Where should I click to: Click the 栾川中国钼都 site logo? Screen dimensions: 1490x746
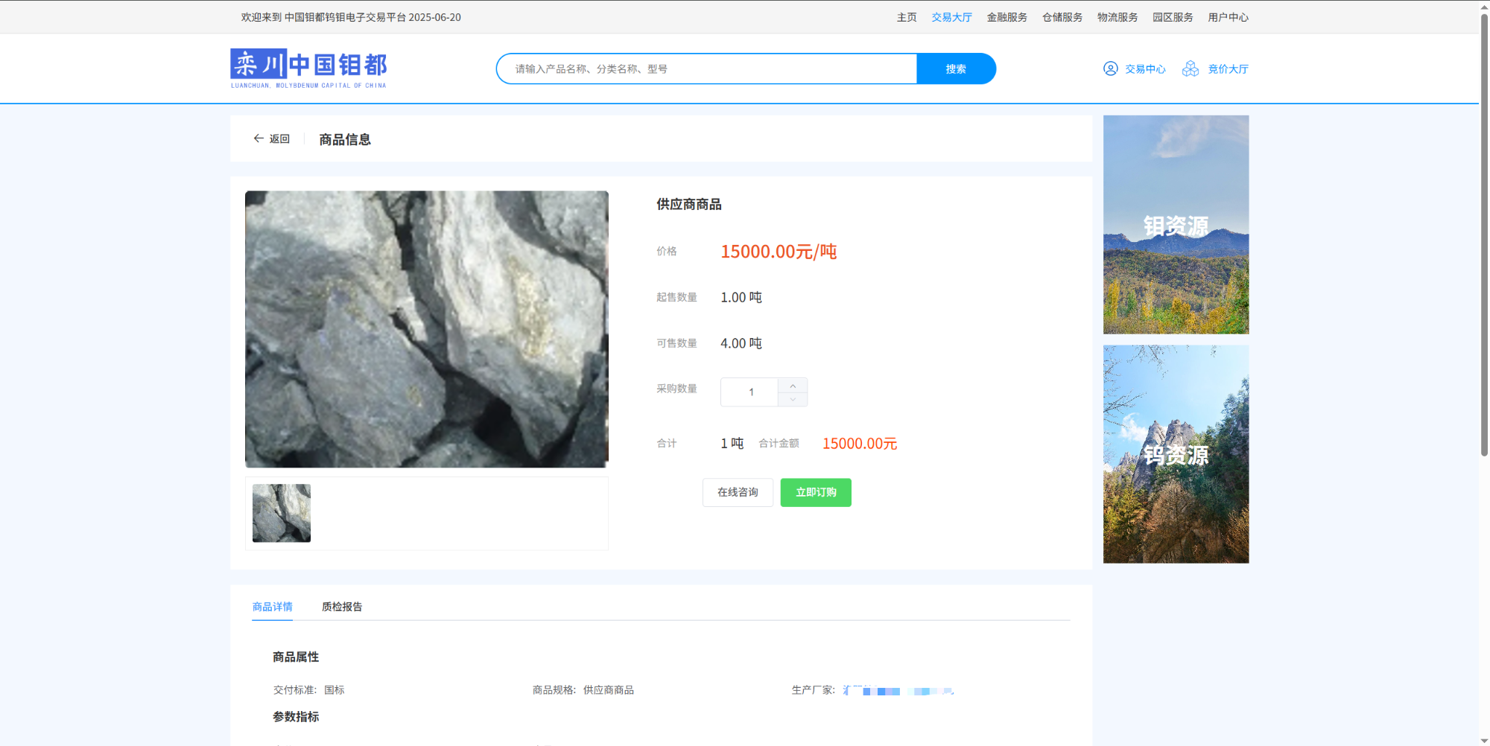(308, 68)
